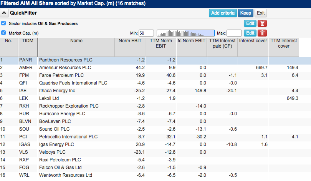Click the WRL ticker

(24, 175)
